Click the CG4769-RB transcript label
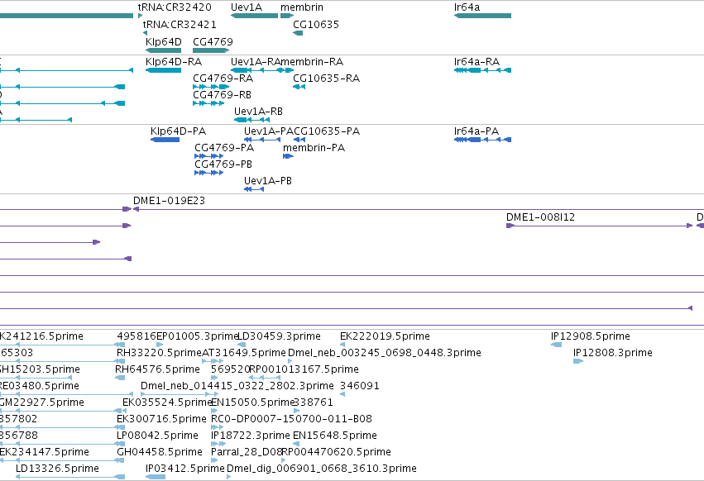 [223, 95]
